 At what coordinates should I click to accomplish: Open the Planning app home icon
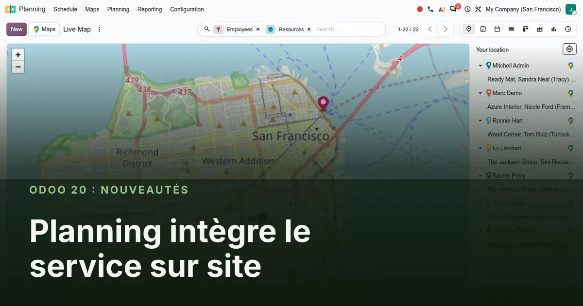click(x=10, y=9)
